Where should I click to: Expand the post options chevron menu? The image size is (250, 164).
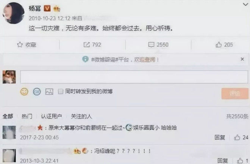245,4
